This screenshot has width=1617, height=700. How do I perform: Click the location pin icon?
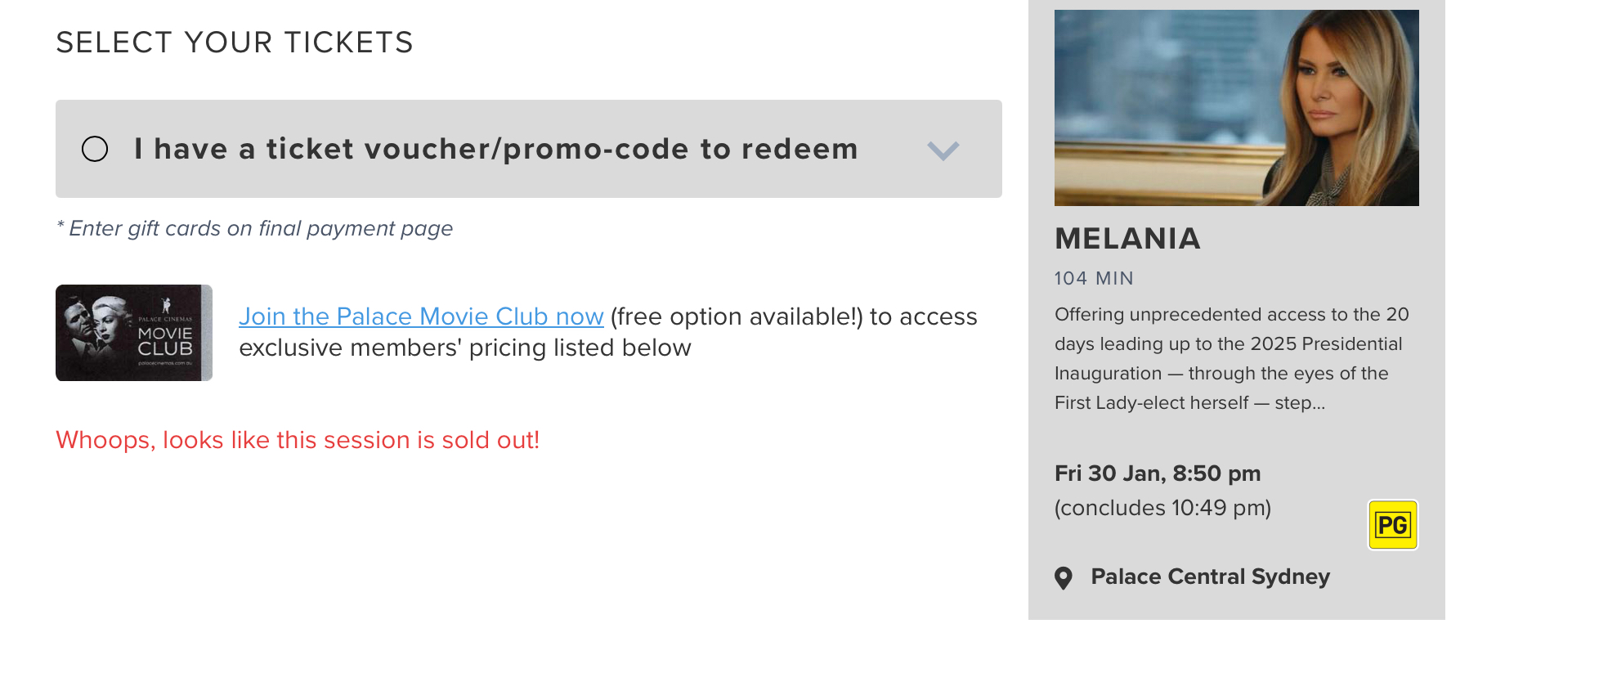[x=1064, y=578]
